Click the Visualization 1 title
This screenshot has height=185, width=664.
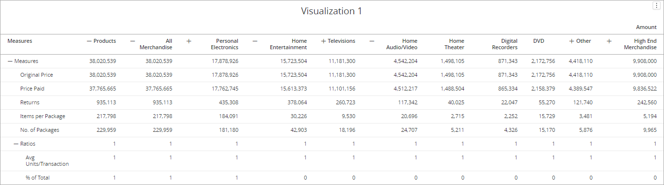(x=332, y=11)
